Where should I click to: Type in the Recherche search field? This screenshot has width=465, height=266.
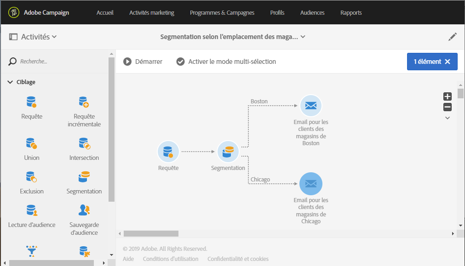[60, 61]
